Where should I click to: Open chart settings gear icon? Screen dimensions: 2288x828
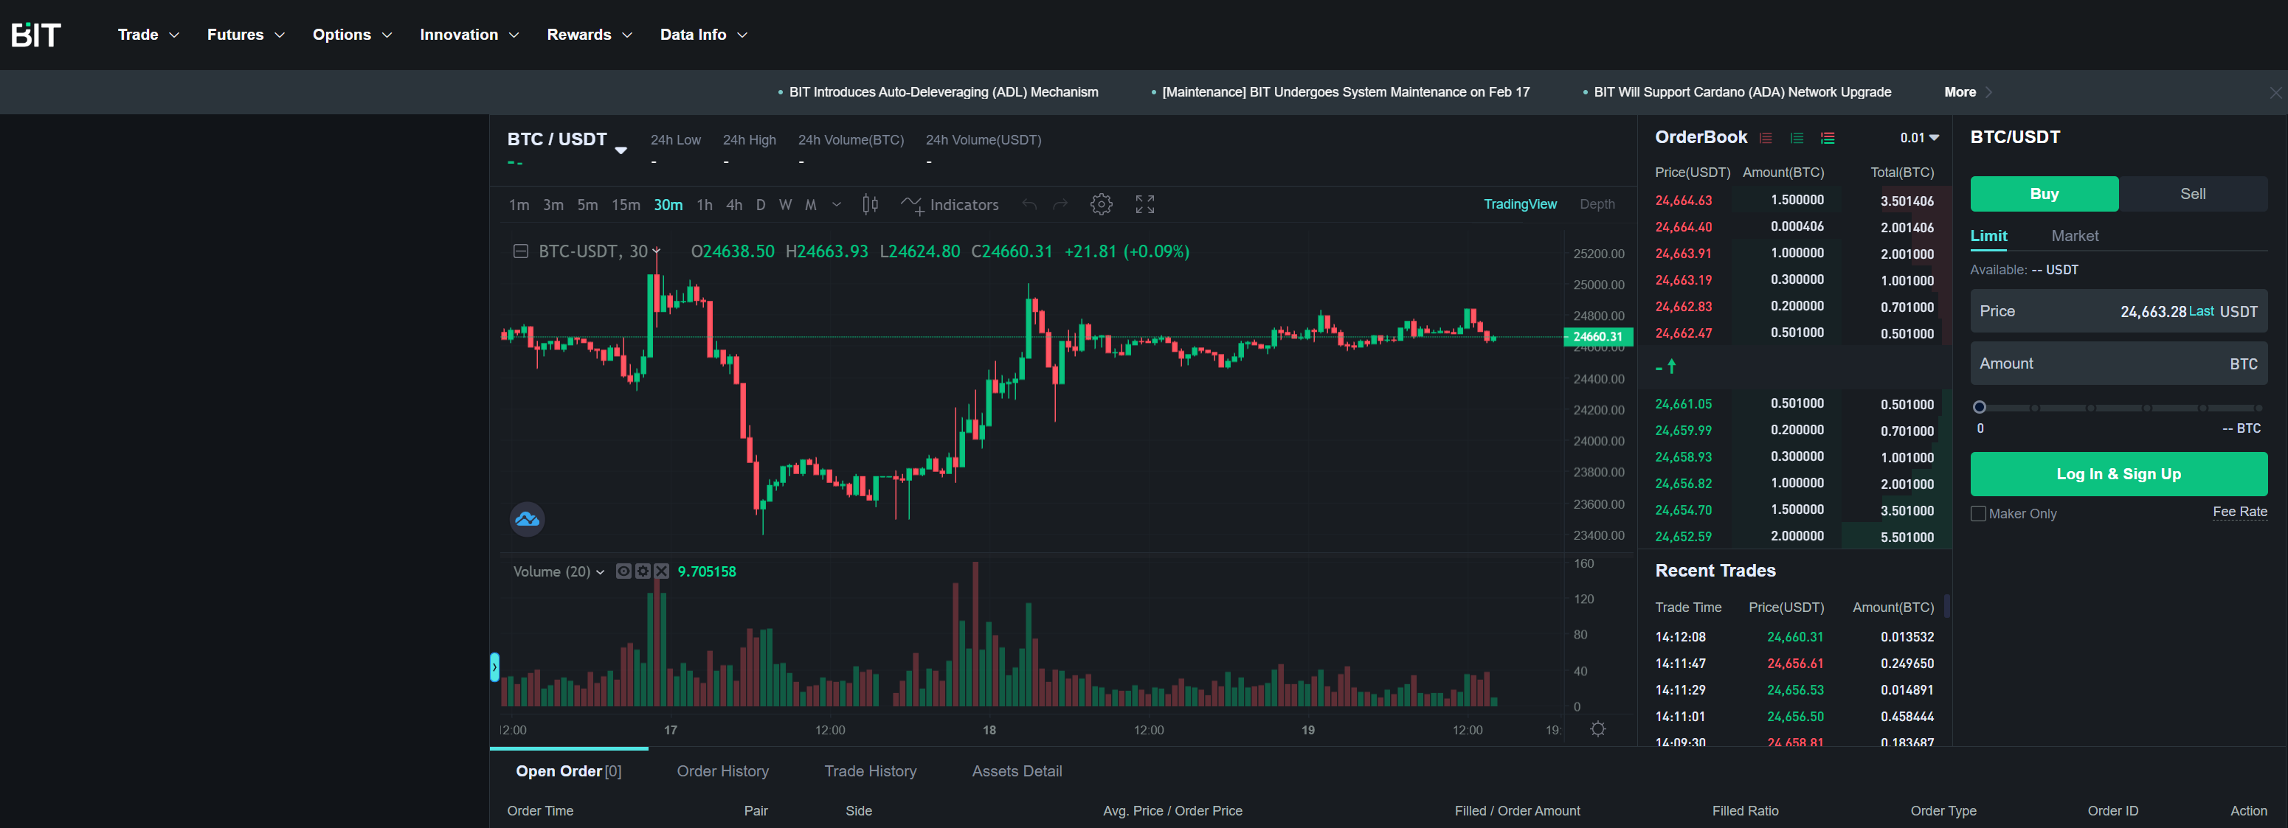click(x=1101, y=205)
